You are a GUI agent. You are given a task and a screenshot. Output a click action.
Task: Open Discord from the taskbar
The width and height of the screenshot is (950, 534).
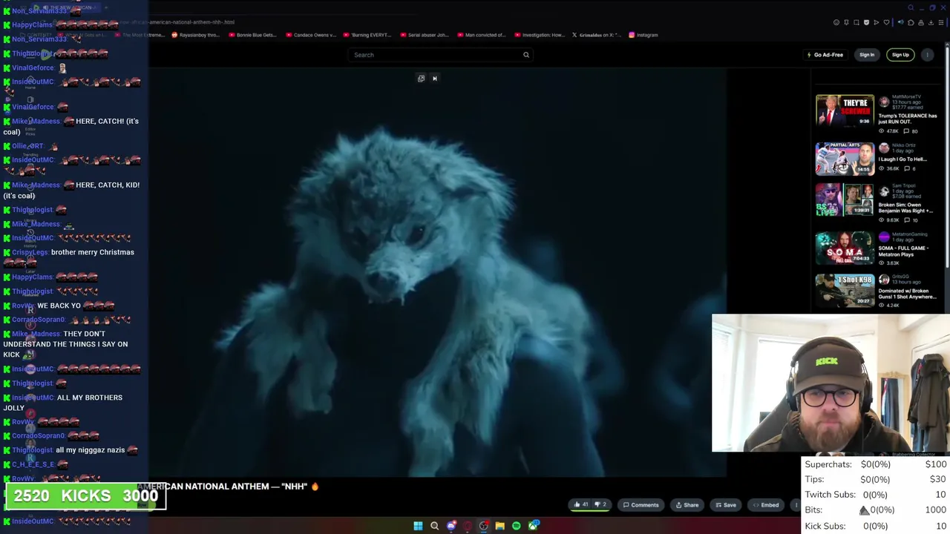pyautogui.click(x=451, y=526)
